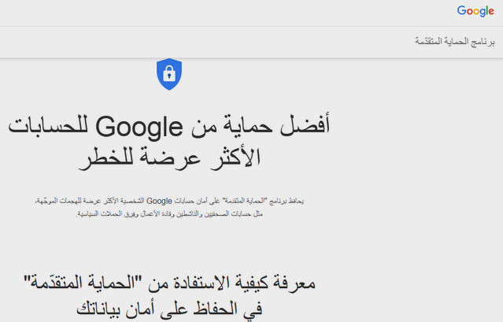503x322 pixels.
Task: Select heading line الأكثر عرضة للخطر
Action: click(170, 157)
